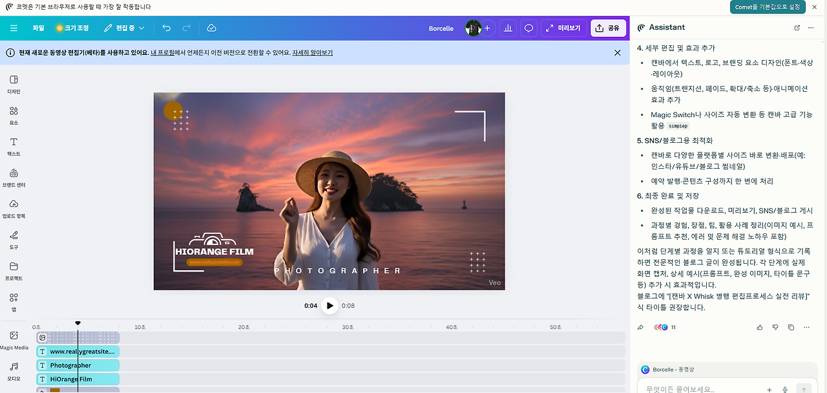Undo the last action
The width and height of the screenshot is (827, 393).
coord(167,28)
